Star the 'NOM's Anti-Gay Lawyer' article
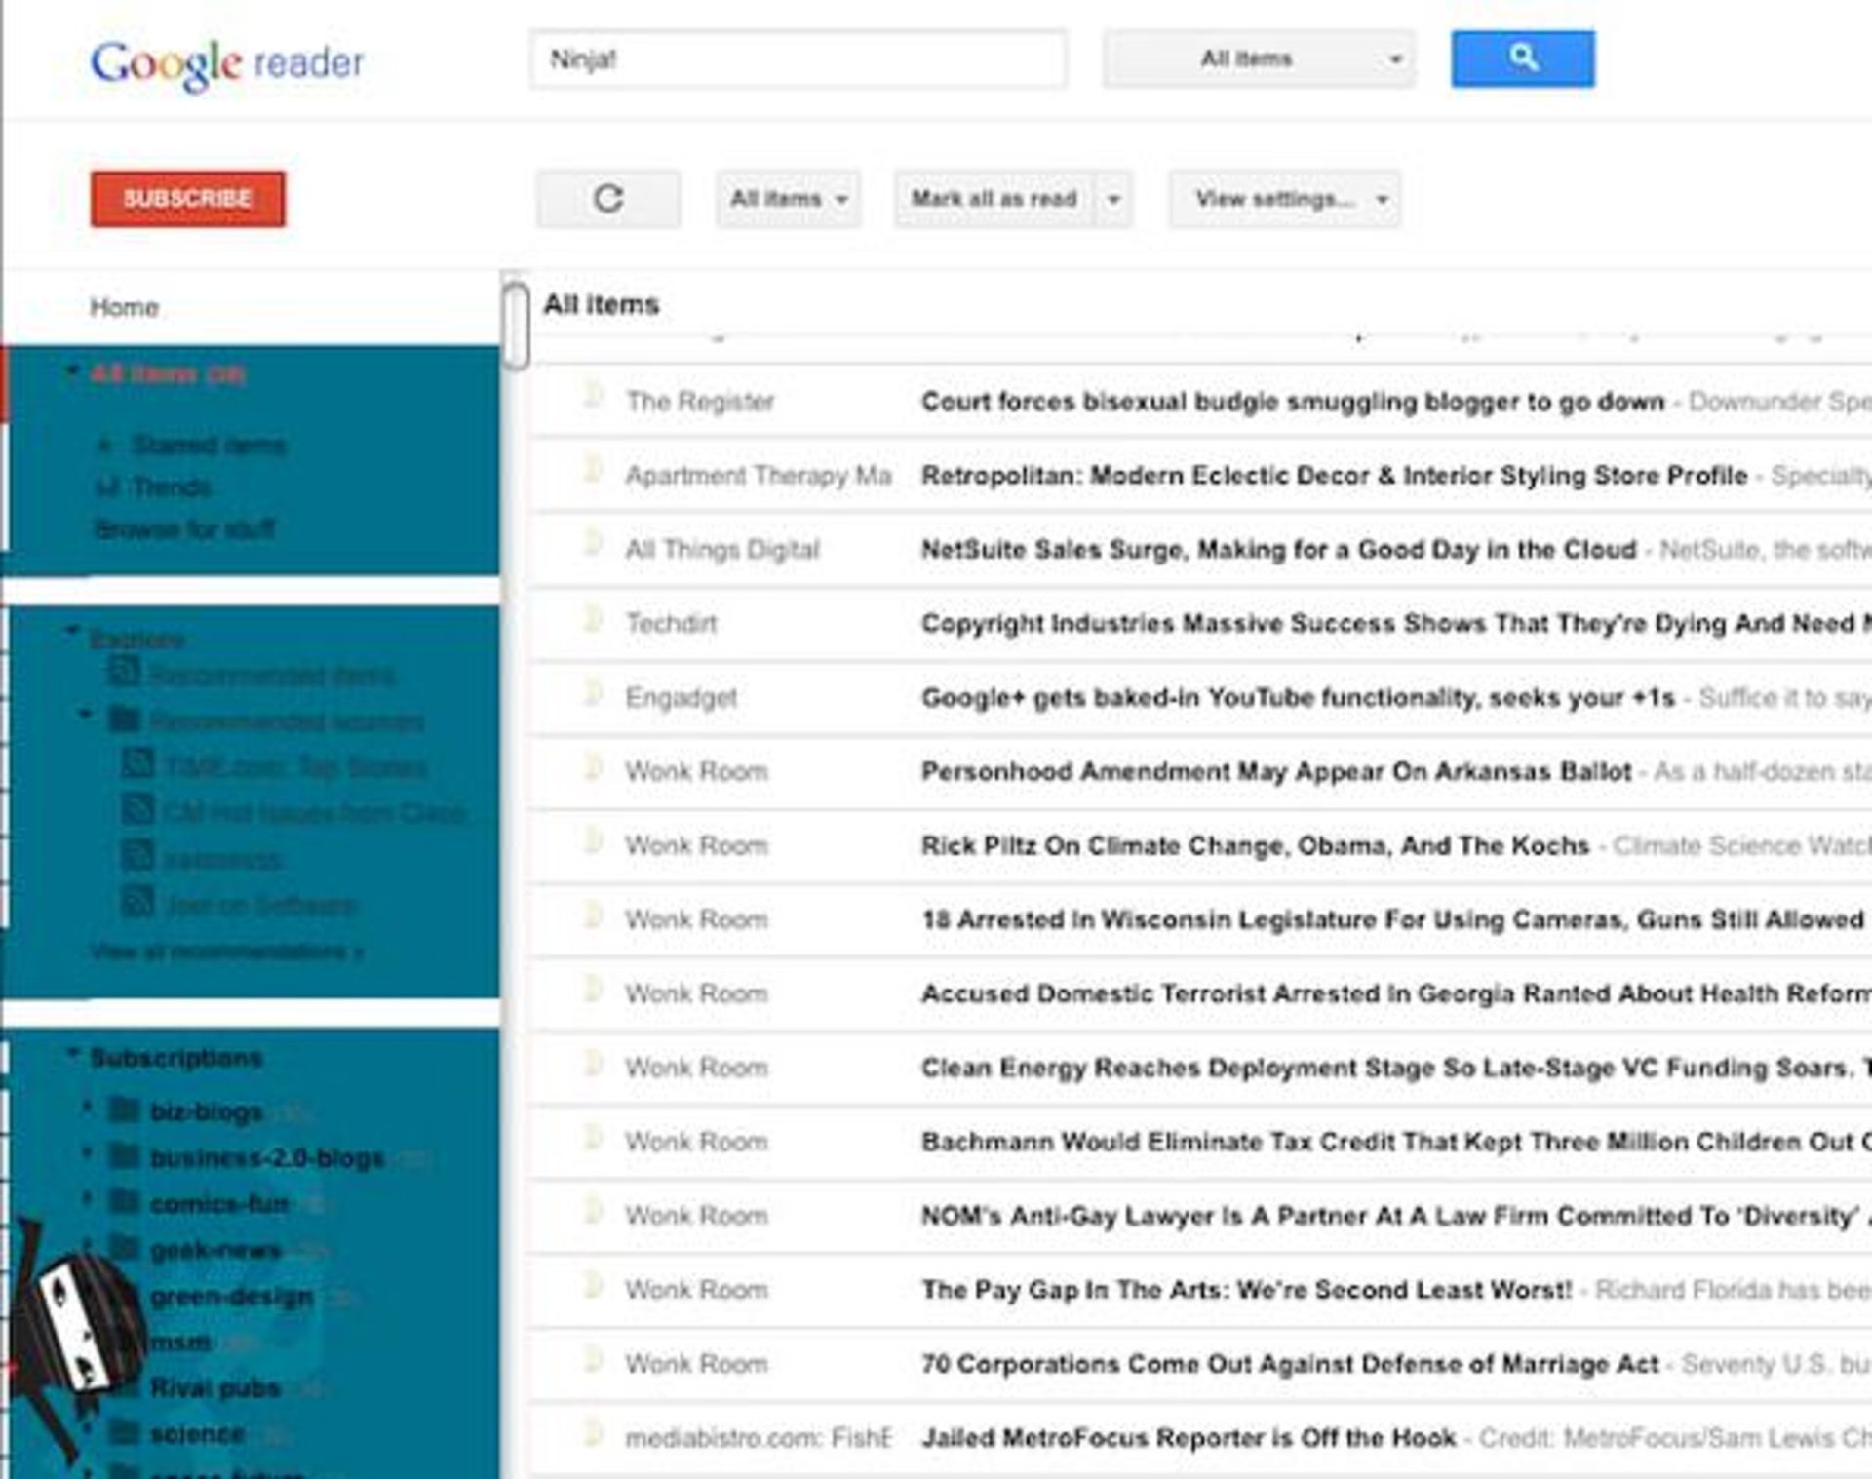This screenshot has width=1872, height=1479. [591, 1212]
